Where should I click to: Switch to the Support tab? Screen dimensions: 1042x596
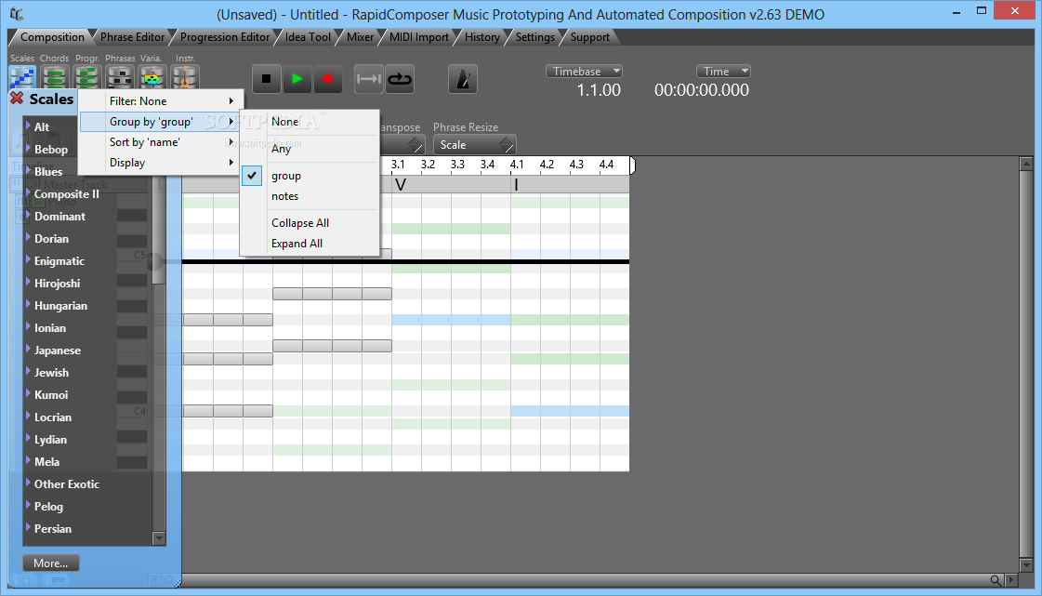589,37
